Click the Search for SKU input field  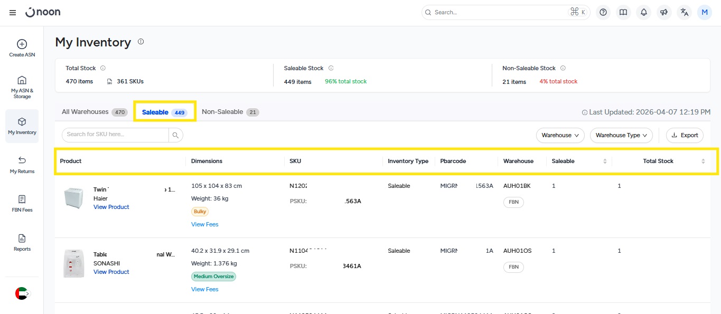click(x=115, y=135)
